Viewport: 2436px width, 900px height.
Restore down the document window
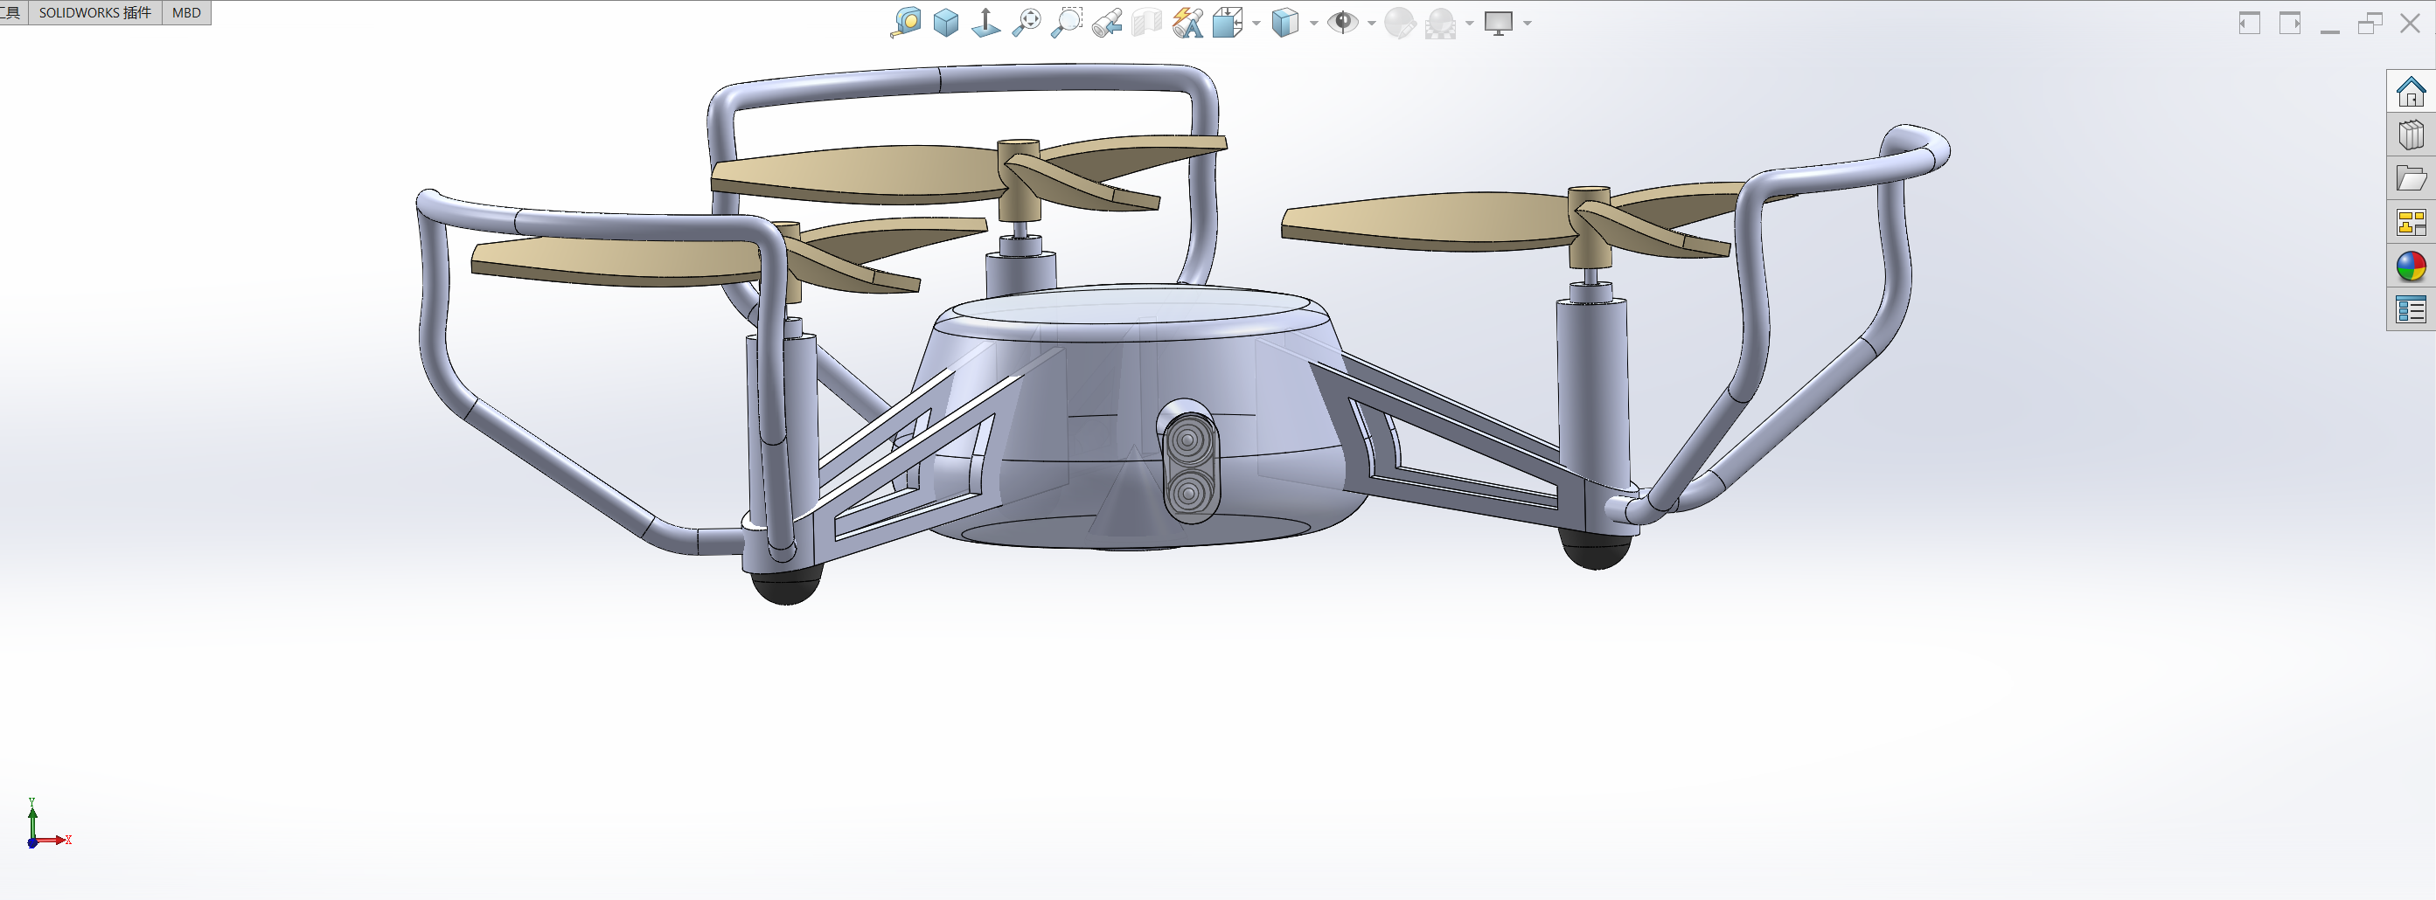[x=2370, y=23]
